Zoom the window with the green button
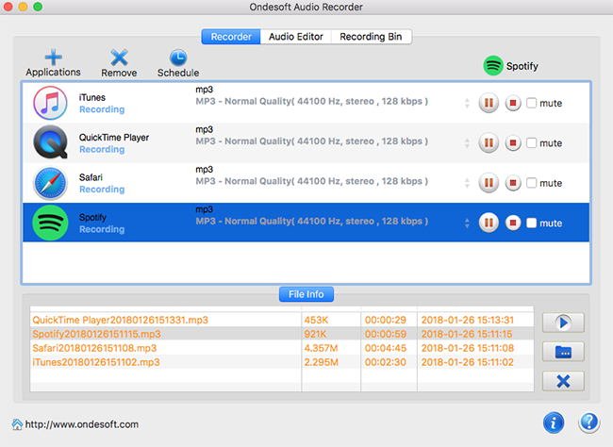Image resolution: width=613 pixels, height=447 pixels. coord(38,7)
